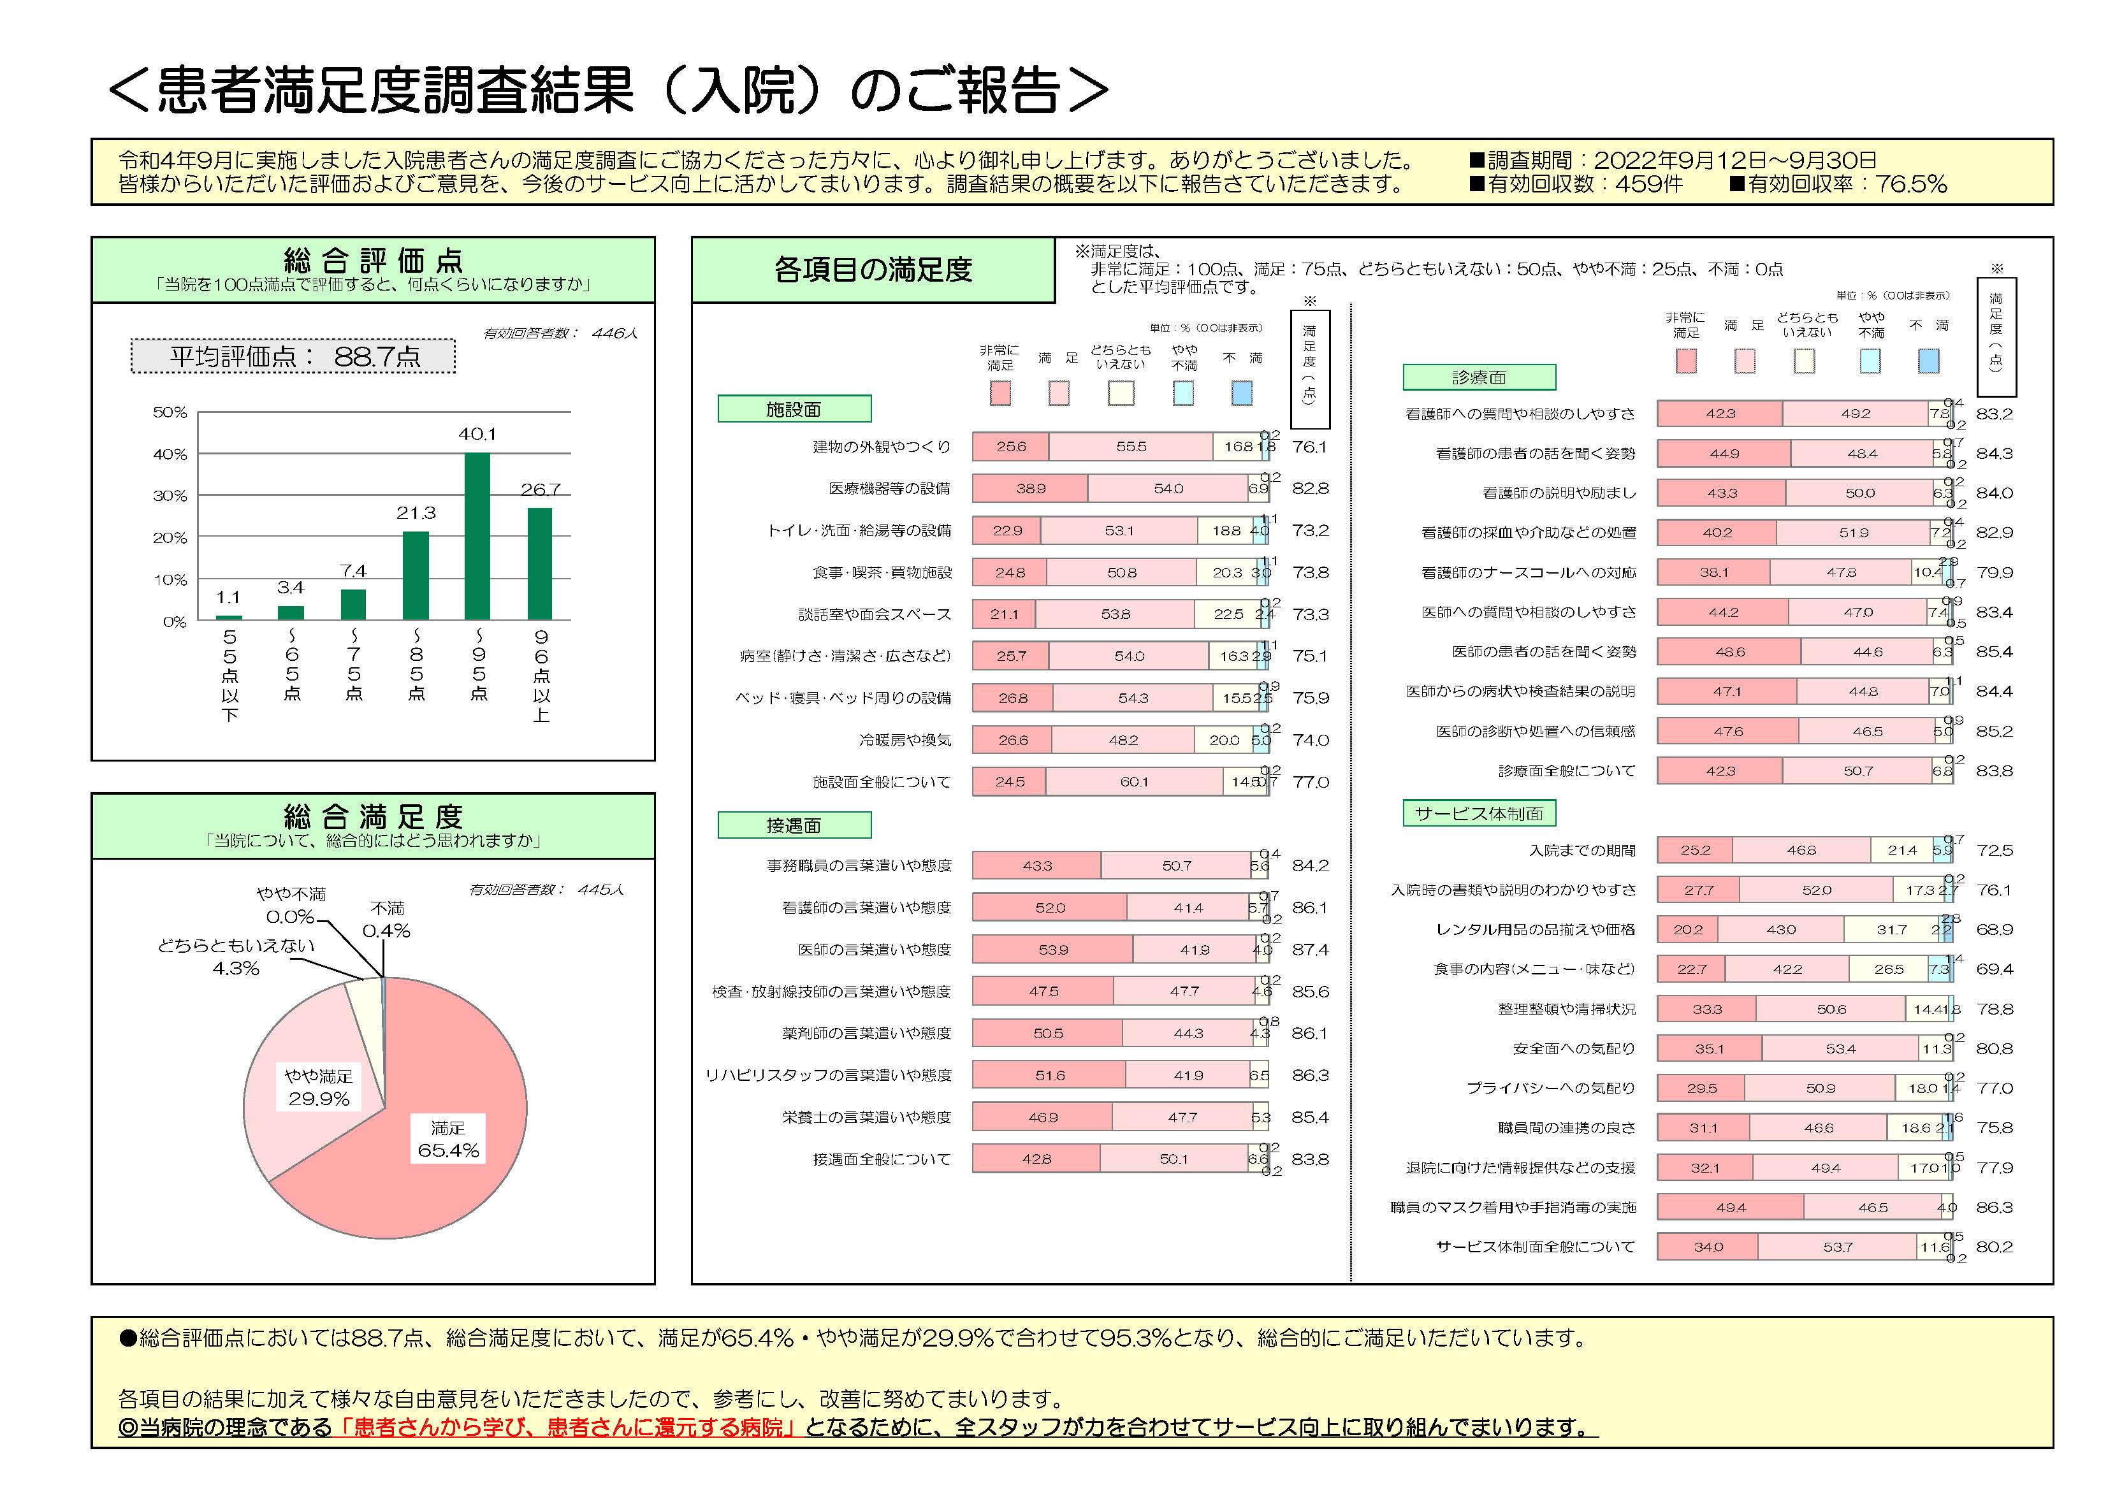Click the 非常に満足 swatch in the 施設面 legend
This screenshot has height=1490, width=2108.
point(1000,393)
